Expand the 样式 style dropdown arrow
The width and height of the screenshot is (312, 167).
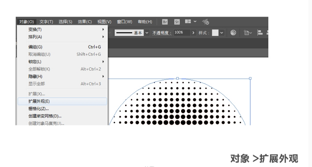(221, 33)
